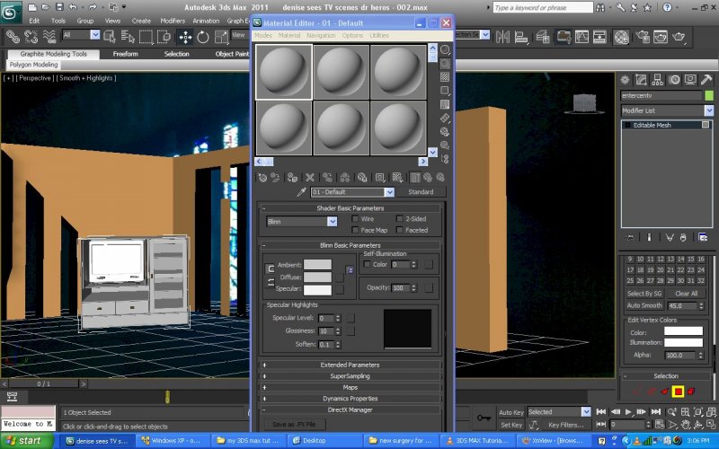Image resolution: width=719 pixels, height=449 pixels.
Task: Click Get Material icon in Material Editor
Action: [x=262, y=177]
